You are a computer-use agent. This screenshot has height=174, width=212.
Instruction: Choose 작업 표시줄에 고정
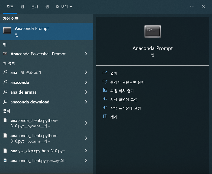pos(126,108)
